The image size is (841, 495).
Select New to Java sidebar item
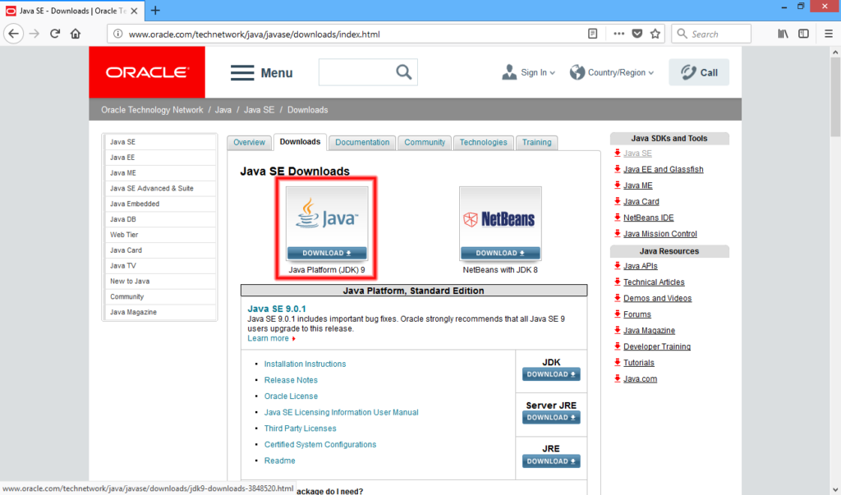(x=160, y=282)
